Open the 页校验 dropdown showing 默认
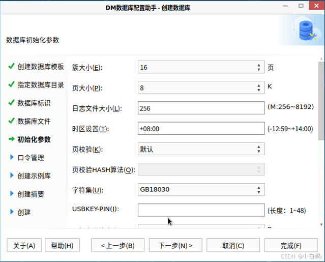Image resolution: width=325 pixels, height=262 pixels. point(201,149)
